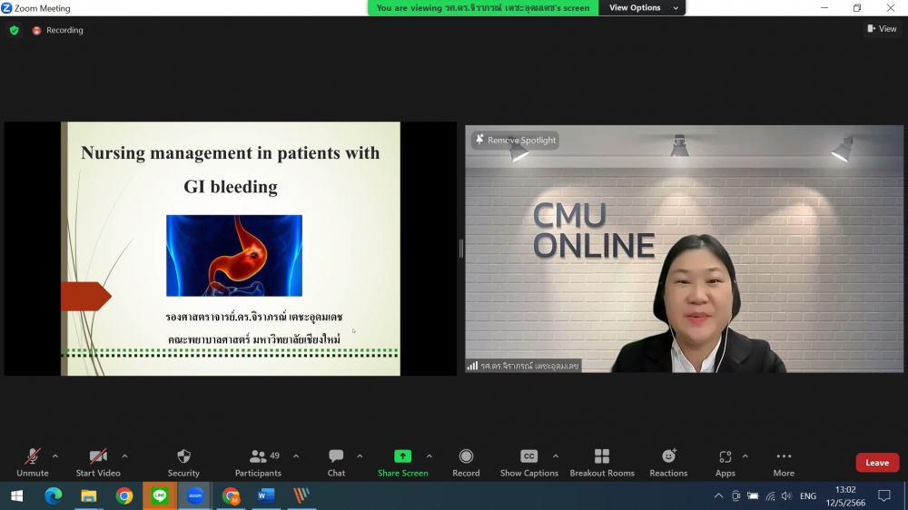Viewport: 908px width, 510px height.
Task: Expand video options arrow beside Start Video
Action: point(124,456)
